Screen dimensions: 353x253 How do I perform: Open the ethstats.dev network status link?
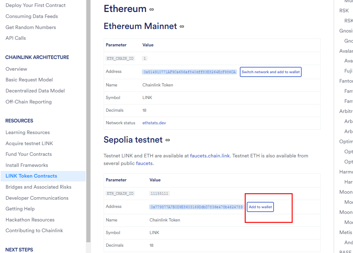click(154, 123)
